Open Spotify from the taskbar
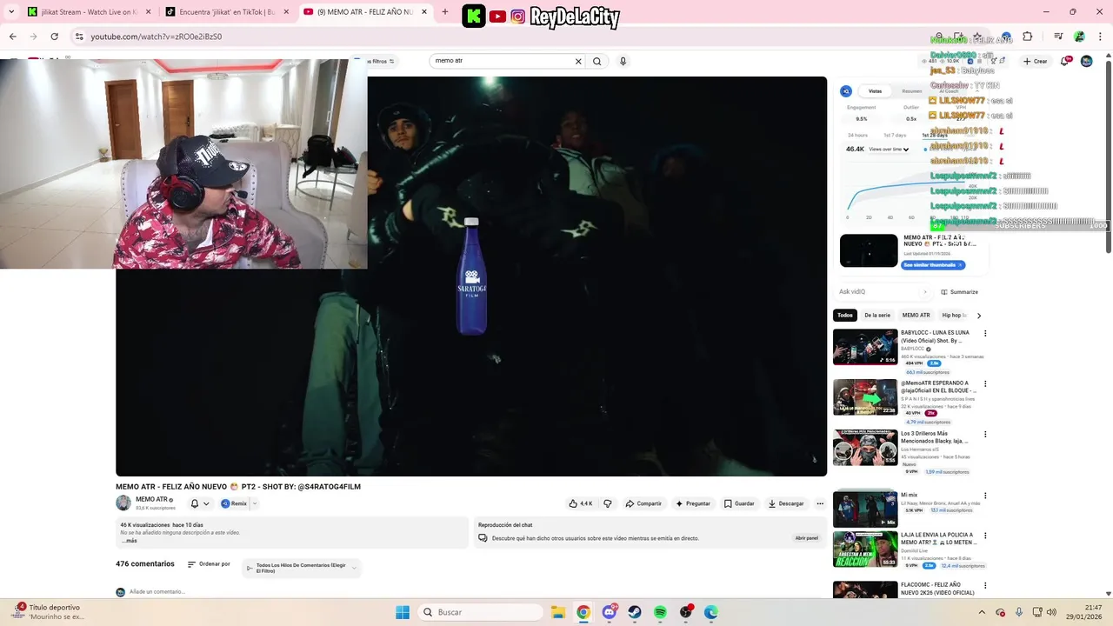Screen dimensions: 1113x626 [x=660, y=612]
